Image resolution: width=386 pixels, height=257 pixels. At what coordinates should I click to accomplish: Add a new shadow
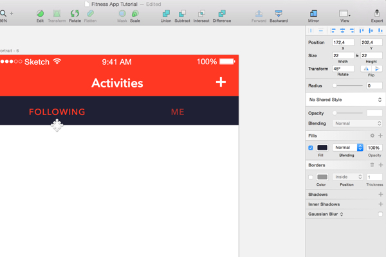click(x=381, y=194)
